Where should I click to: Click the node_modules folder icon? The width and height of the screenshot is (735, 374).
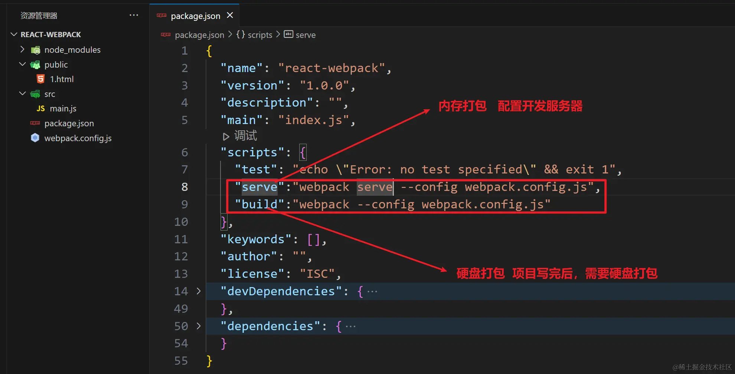(x=35, y=50)
